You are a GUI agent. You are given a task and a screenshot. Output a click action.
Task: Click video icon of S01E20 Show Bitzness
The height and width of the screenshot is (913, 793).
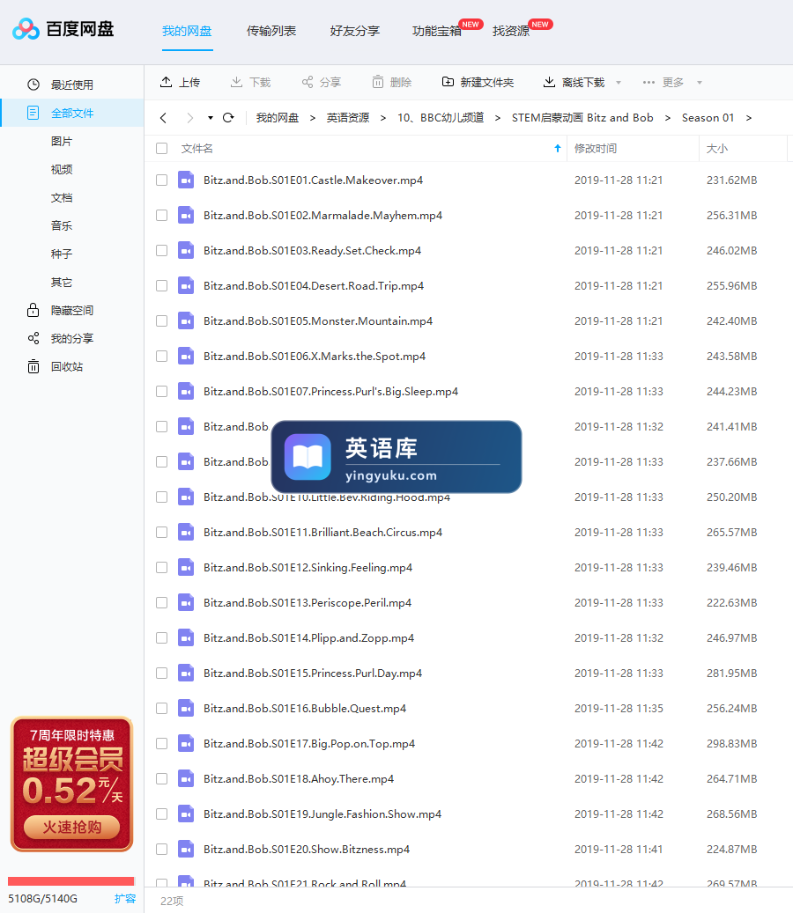pos(186,849)
